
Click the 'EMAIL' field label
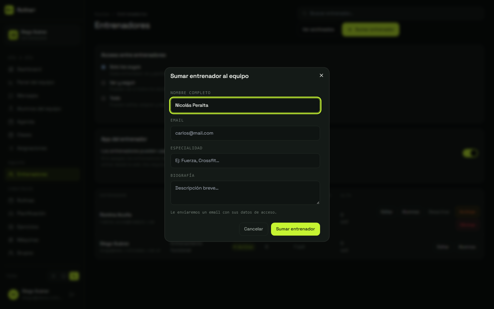point(177,120)
